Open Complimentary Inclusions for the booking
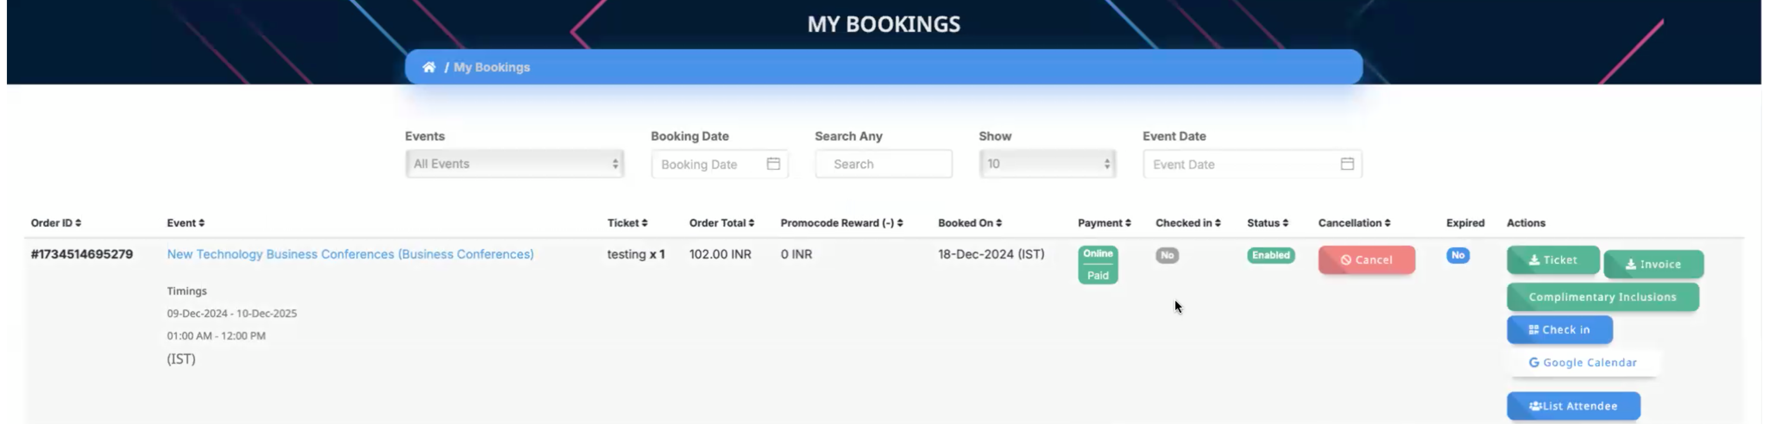This screenshot has width=1769, height=424. coord(1603,297)
